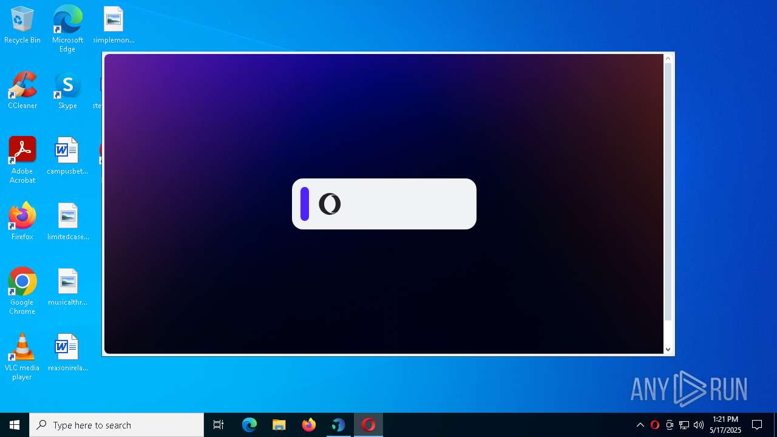Open the Action Center notifications
The image size is (777, 437).
point(757,425)
